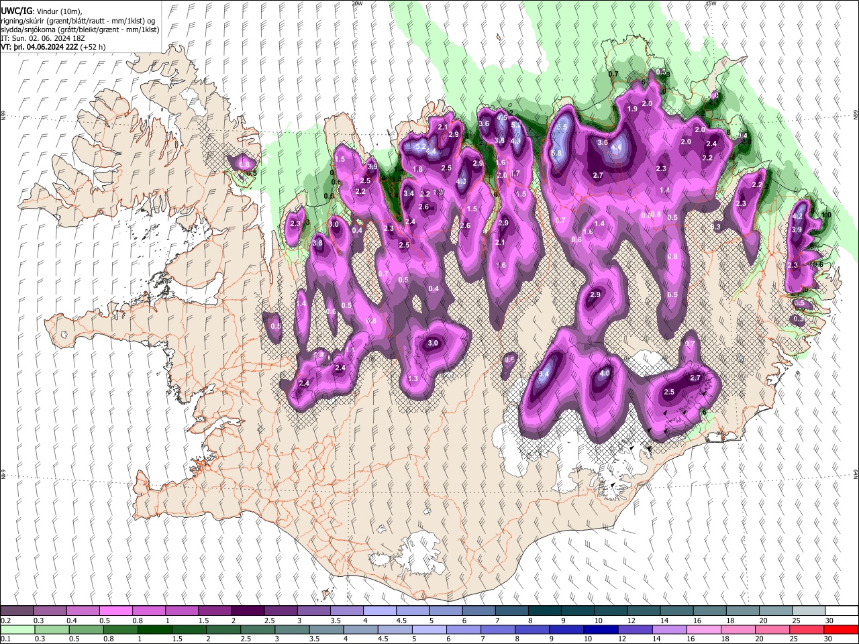The height and width of the screenshot is (644, 859).
Task: Click the '4.2' value near the east coast
Action: [798, 217]
